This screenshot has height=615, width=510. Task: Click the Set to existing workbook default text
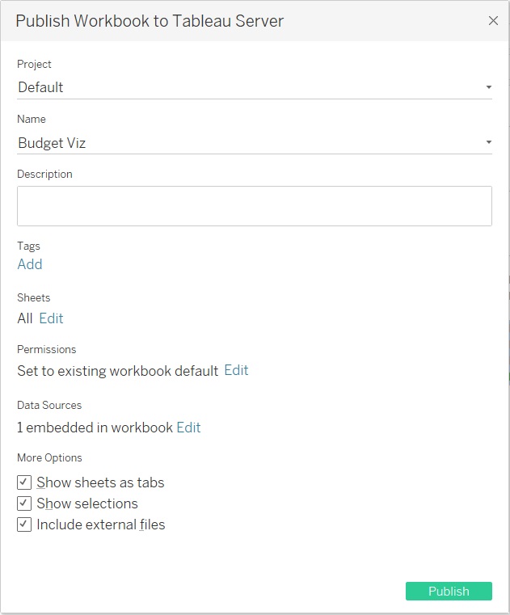pos(118,371)
